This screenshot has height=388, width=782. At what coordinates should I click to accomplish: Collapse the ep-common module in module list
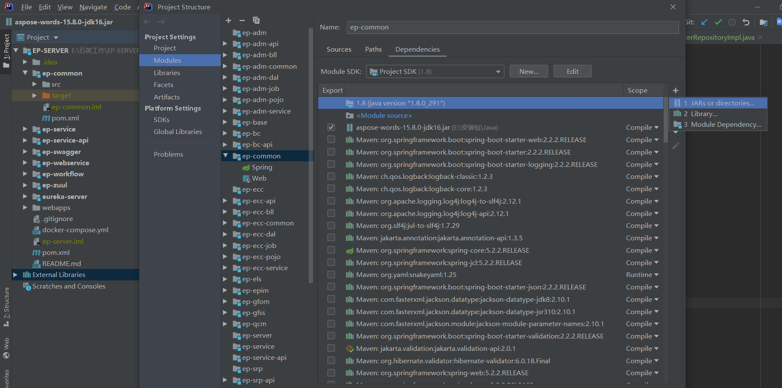(x=226, y=156)
